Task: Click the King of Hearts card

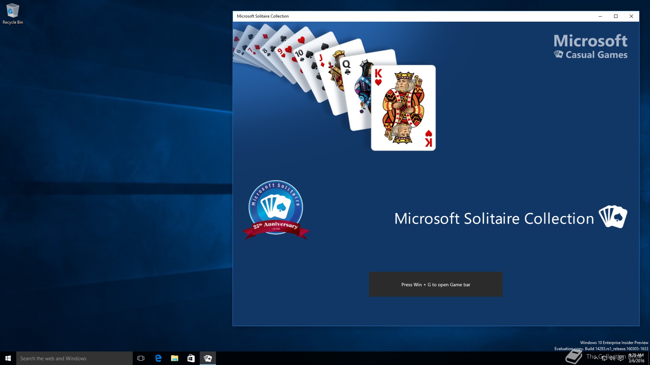Action: point(403,108)
